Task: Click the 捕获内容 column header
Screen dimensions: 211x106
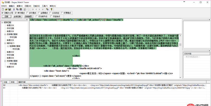Action: click(x=112, y=82)
